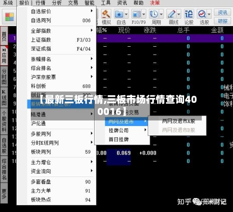
Task: Click the F10/F9 info icon
Action: tap(137, 14)
